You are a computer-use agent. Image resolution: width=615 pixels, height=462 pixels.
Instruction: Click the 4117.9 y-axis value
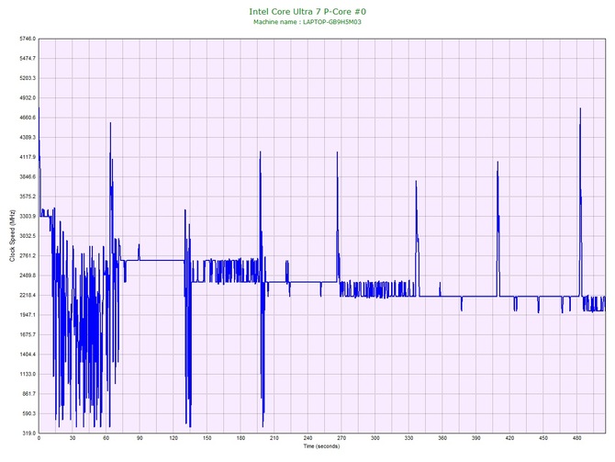pyautogui.click(x=28, y=157)
